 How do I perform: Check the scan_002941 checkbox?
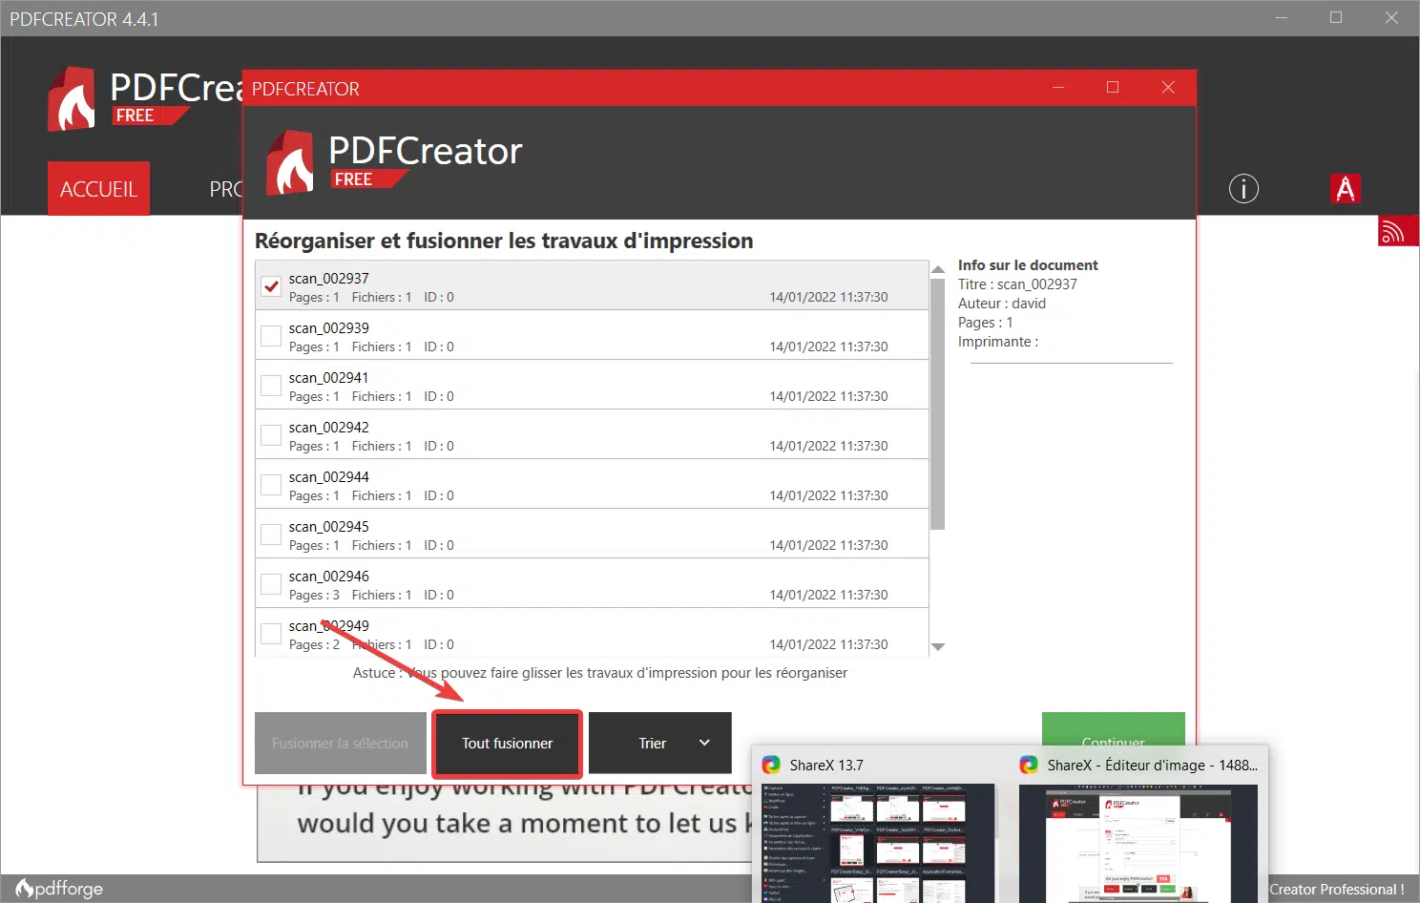click(271, 385)
